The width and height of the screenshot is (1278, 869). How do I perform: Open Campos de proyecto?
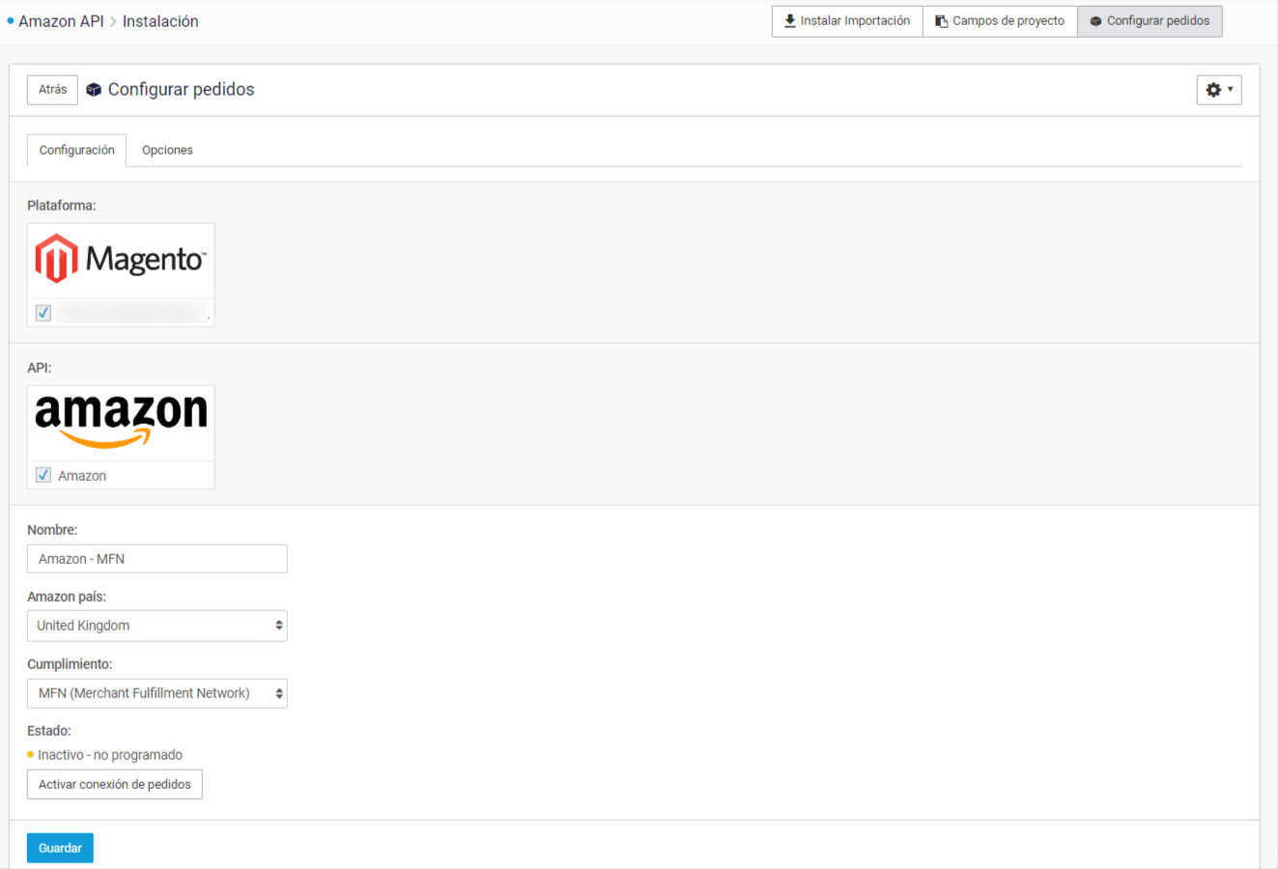[1000, 21]
